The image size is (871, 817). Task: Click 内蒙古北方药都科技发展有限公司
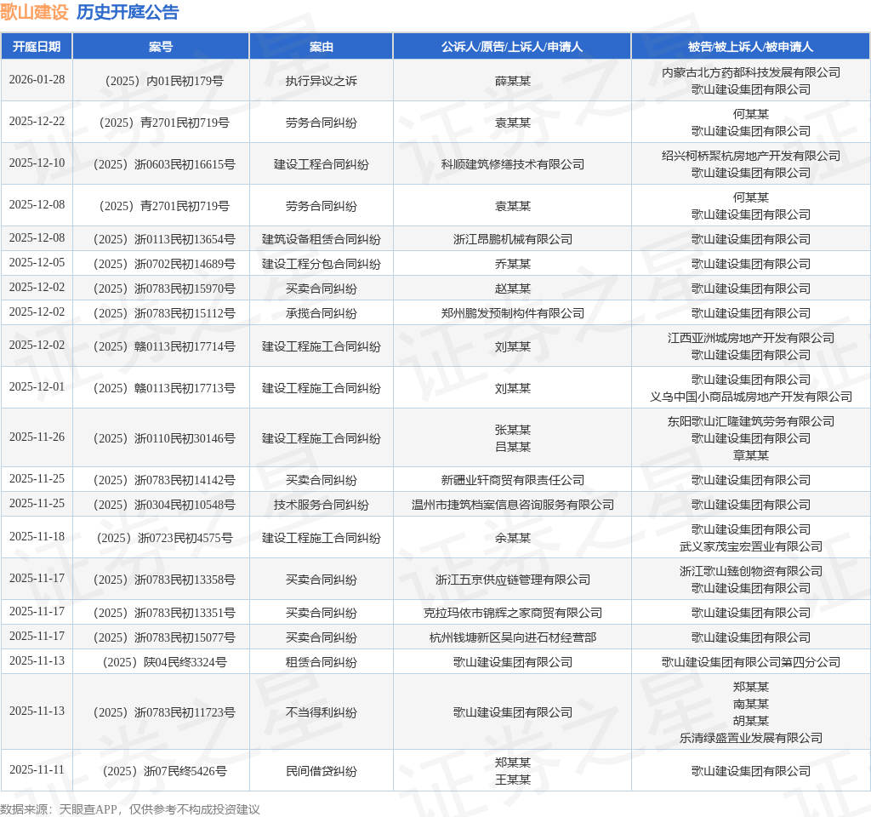[x=750, y=72]
